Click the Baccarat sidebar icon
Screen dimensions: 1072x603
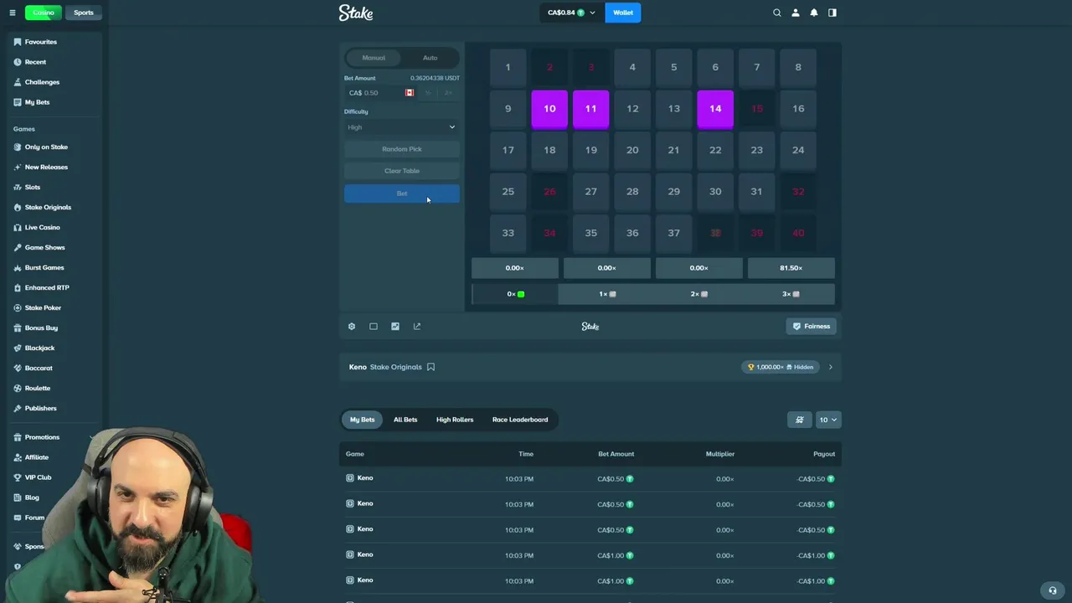point(18,368)
